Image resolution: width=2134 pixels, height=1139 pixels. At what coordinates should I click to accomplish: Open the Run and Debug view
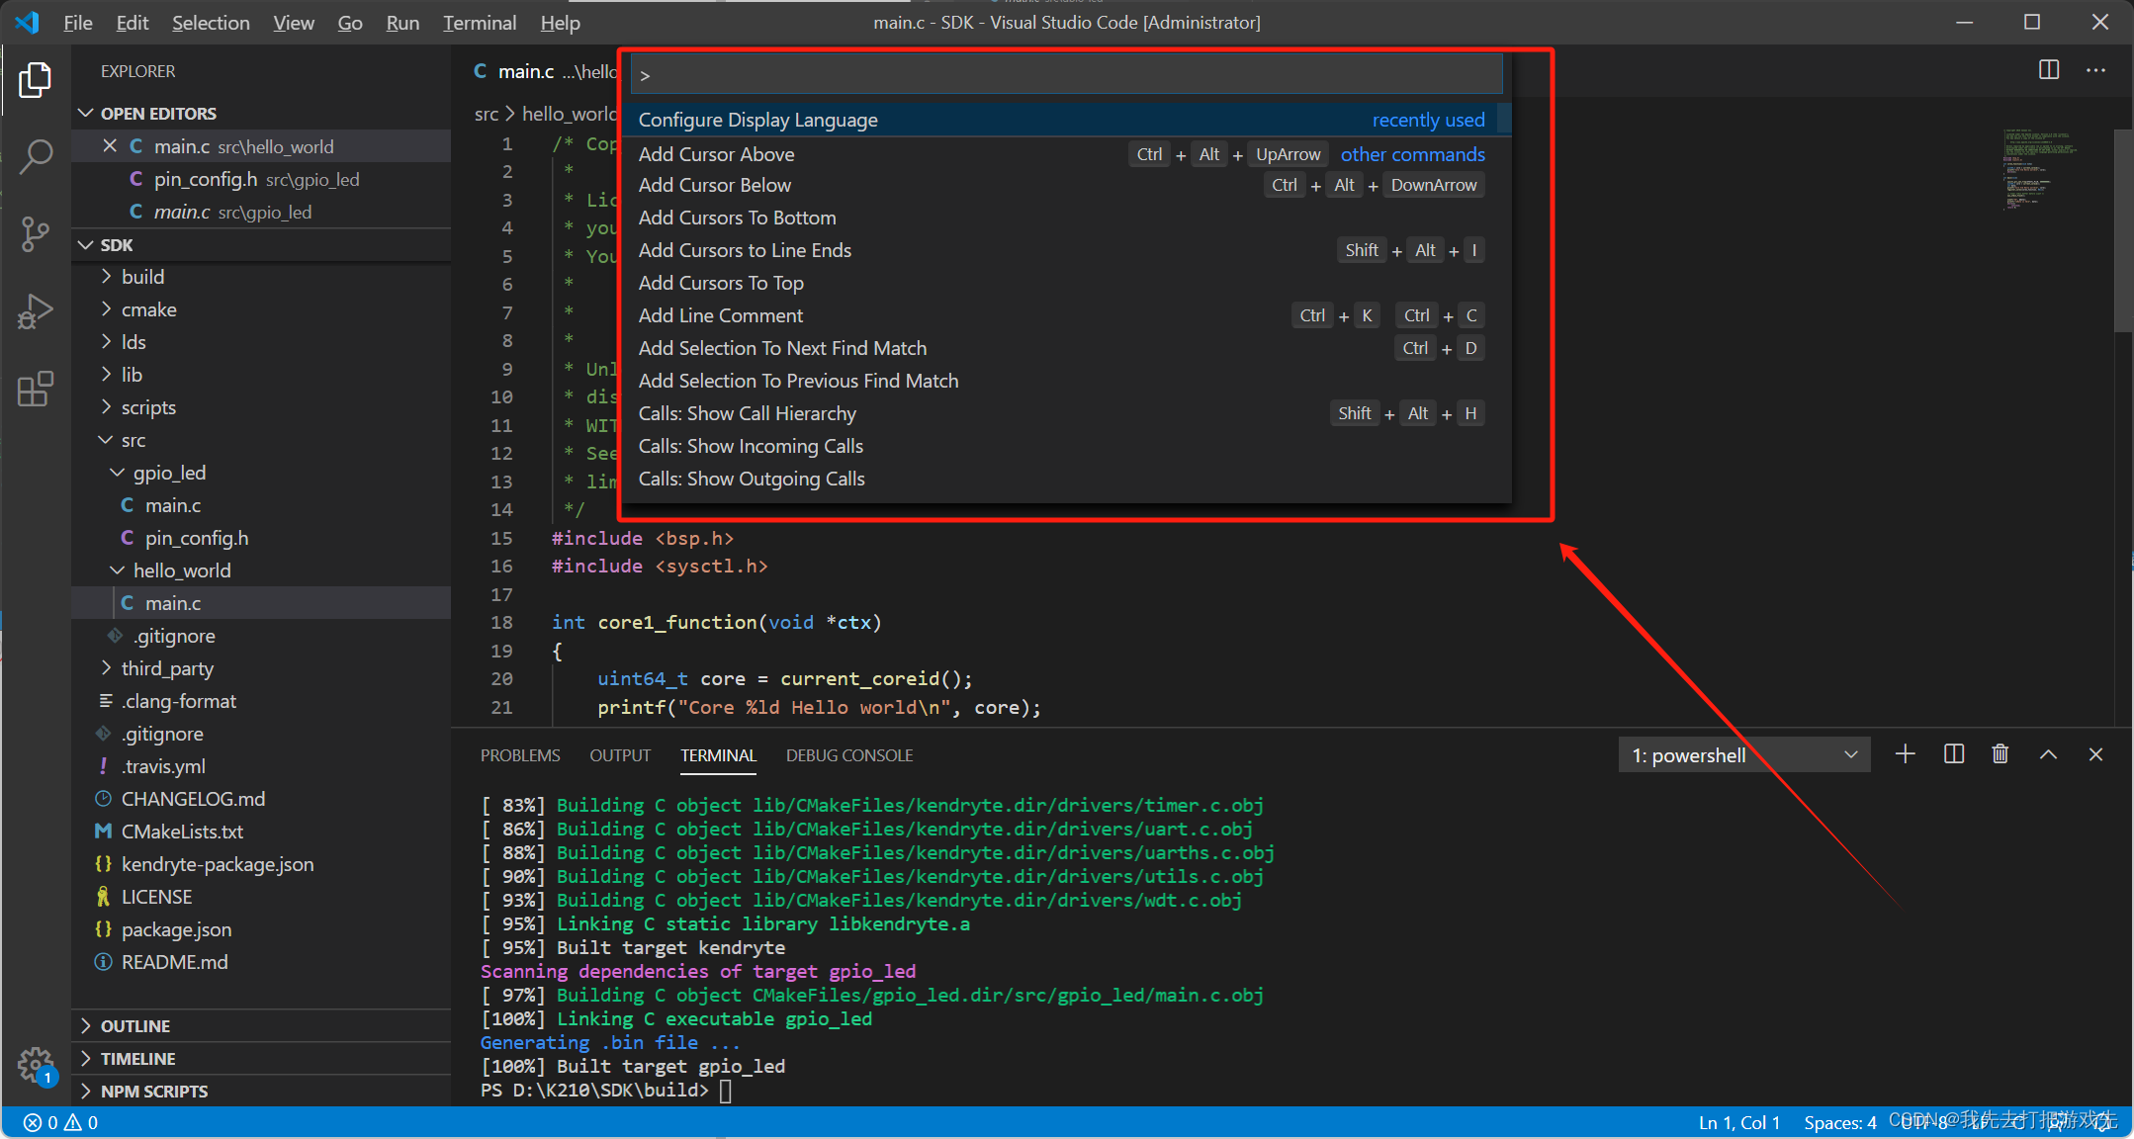tap(36, 311)
